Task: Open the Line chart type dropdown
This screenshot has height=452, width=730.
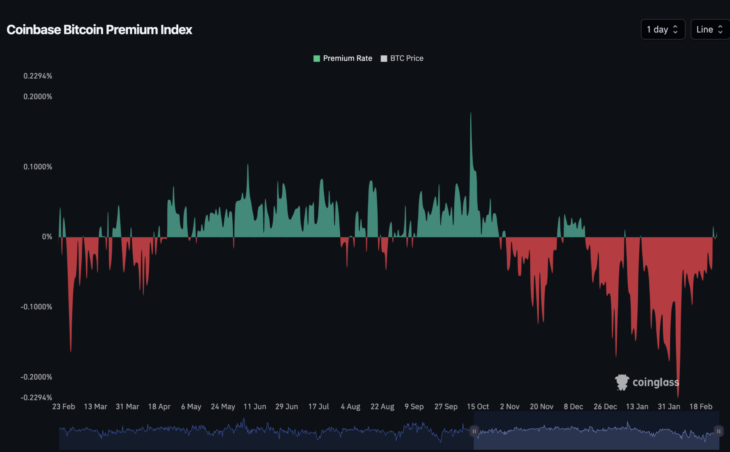Action: pos(710,29)
